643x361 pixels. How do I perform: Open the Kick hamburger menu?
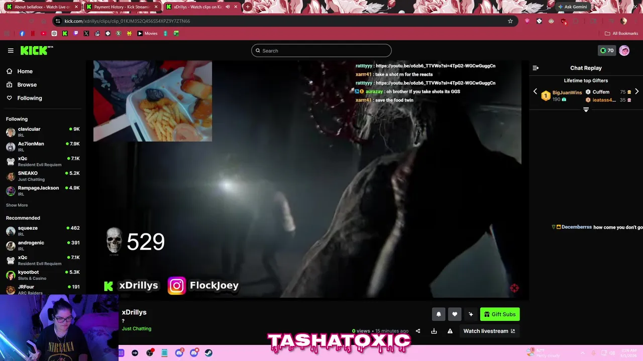pyautogui.click(x=11, y=51)
